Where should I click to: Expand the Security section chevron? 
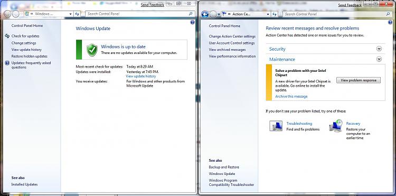point(379,49)
